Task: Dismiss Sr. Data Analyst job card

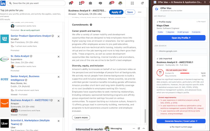Action: [x=59, y=57]
